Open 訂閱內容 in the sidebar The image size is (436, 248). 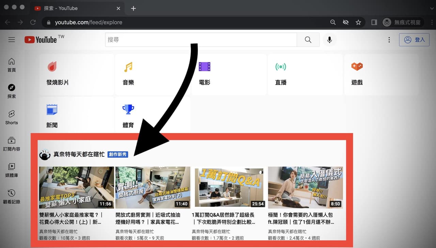(x=12, y=144)
